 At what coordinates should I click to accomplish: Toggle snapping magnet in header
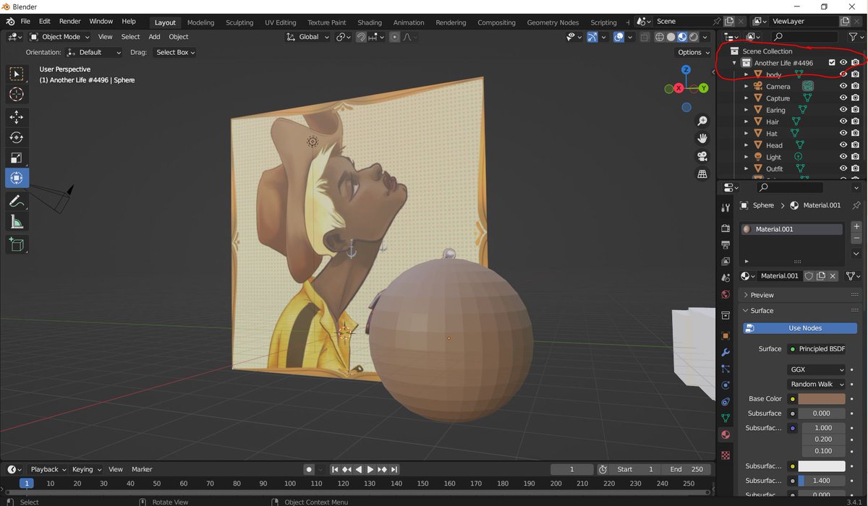[361, 37]
